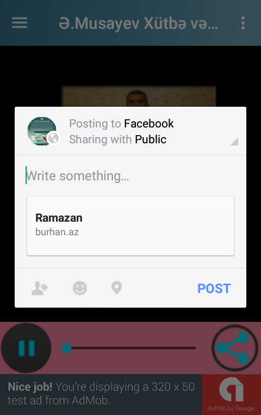Screen dimensions: 261x415
Task: Click the POST button
Action: (x=214, y=289)
